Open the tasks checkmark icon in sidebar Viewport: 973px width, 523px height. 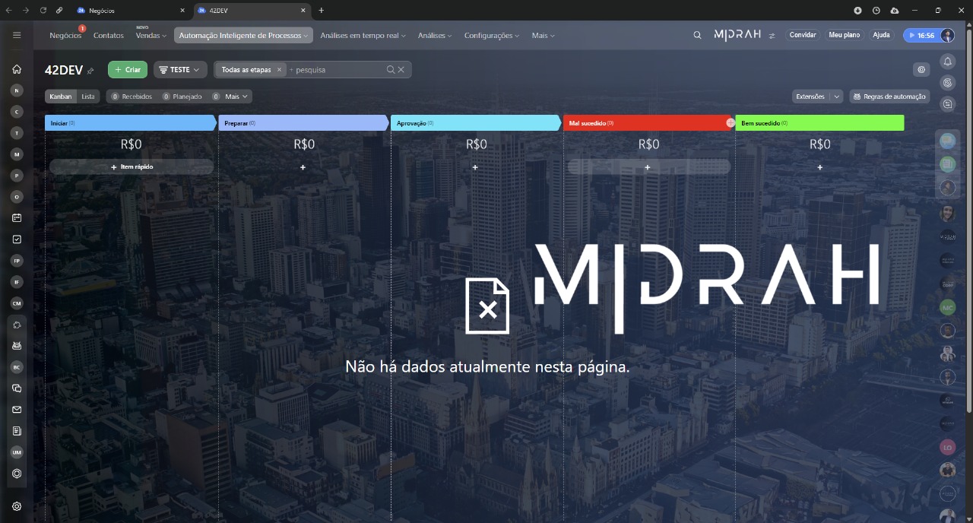pyautogui.click(x=17, y=239)
